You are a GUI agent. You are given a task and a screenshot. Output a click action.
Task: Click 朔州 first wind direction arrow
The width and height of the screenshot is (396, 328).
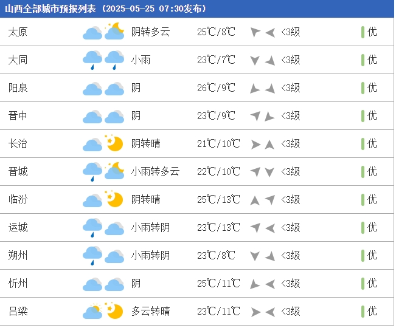tap(255, 256)
